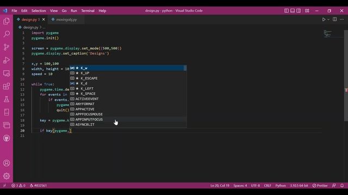The height and width of the screenshot is (195, 348).
Task: Split the editor to the right
Action: (335, 19)
